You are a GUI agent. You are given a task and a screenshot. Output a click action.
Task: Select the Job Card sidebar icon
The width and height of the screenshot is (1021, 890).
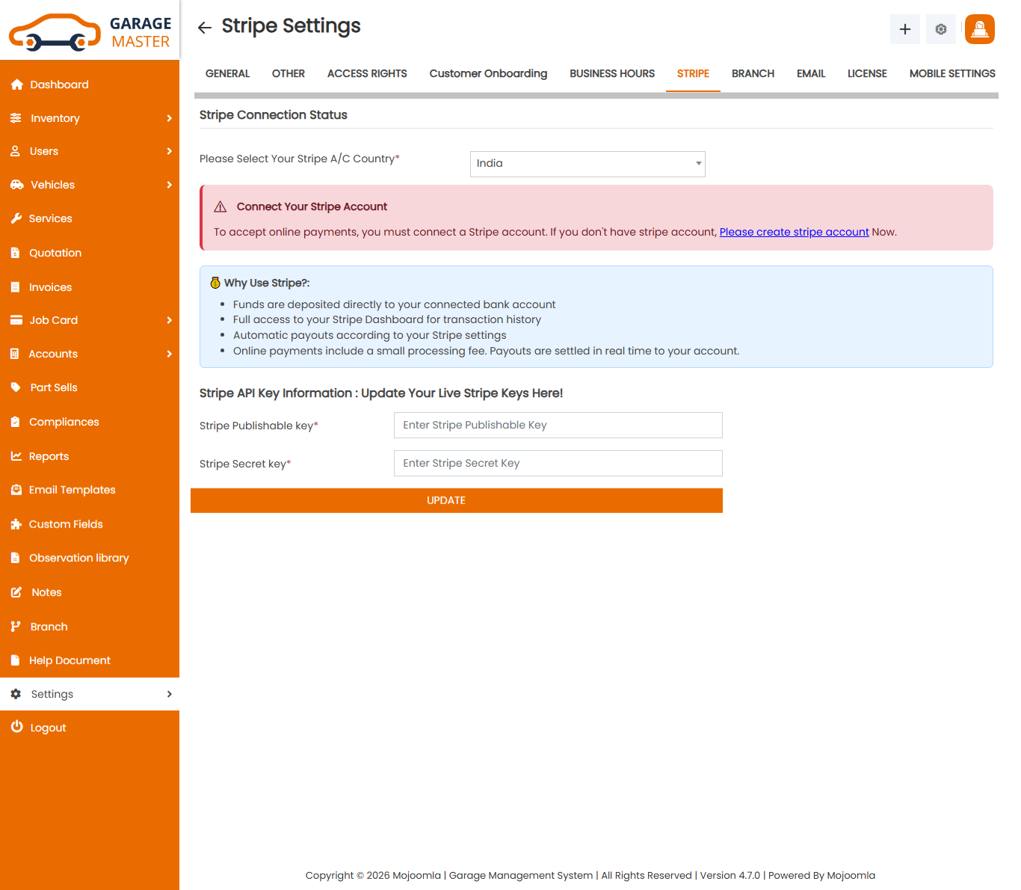click(16, 319)
